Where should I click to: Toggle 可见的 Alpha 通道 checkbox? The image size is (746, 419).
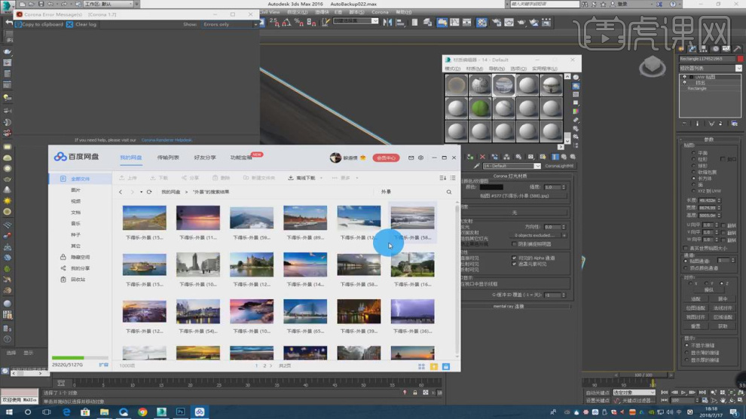[515, 258]
